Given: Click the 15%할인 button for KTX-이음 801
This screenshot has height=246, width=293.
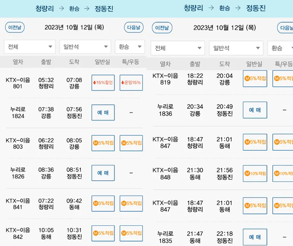Looking at the screenshot, I should coord(103,83).
